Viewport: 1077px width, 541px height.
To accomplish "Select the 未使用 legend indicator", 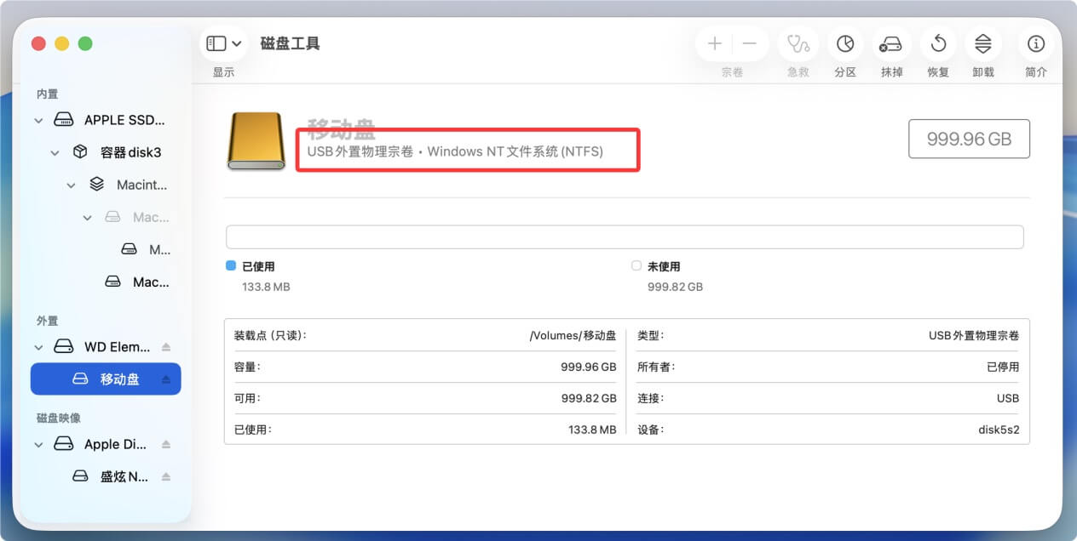I will (636, 265).
